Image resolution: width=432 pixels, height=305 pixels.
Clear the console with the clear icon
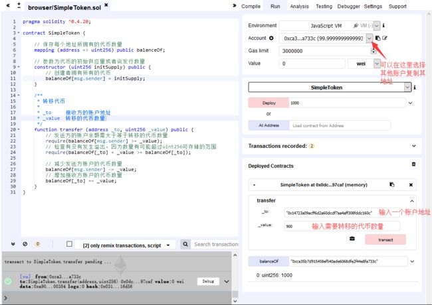[25, 244]
